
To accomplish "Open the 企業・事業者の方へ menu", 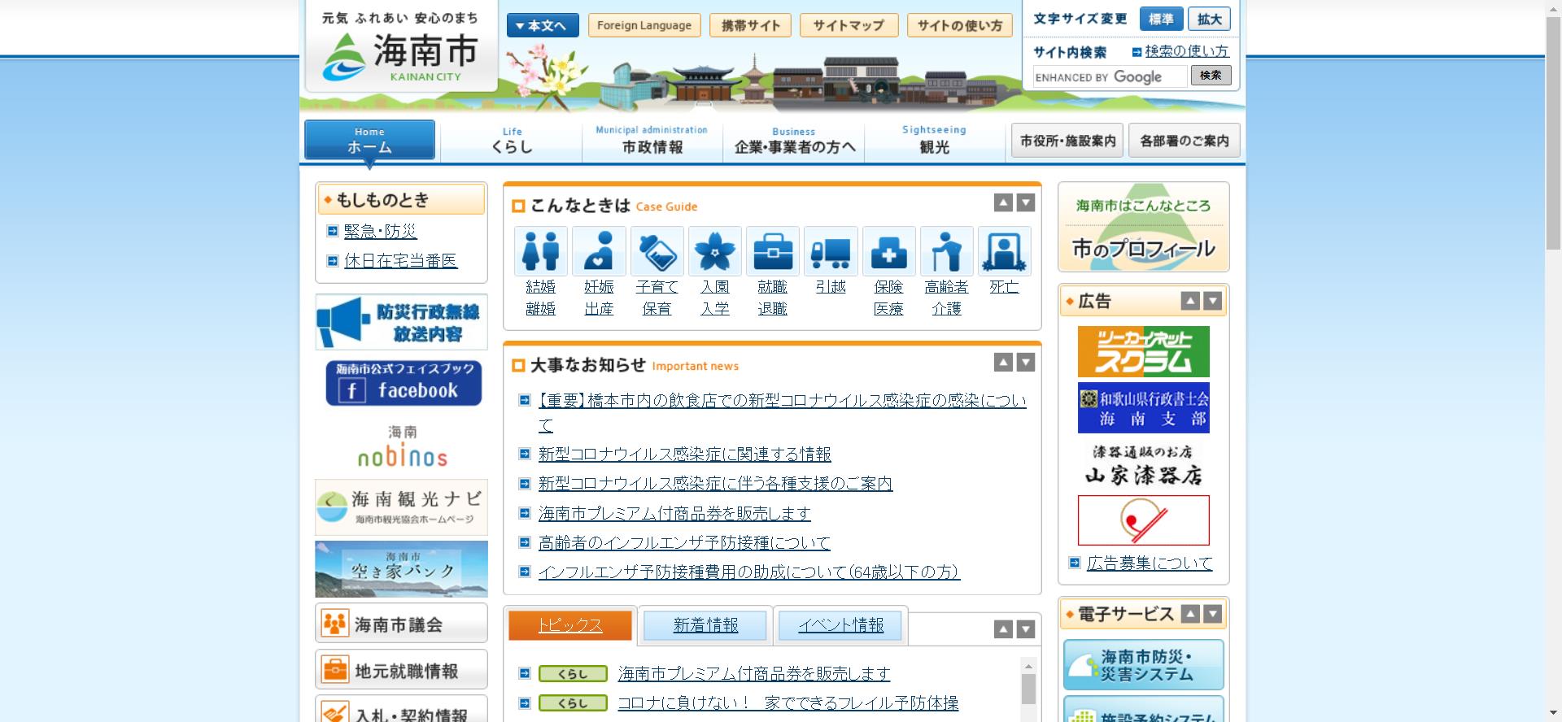I will point(794,141).
